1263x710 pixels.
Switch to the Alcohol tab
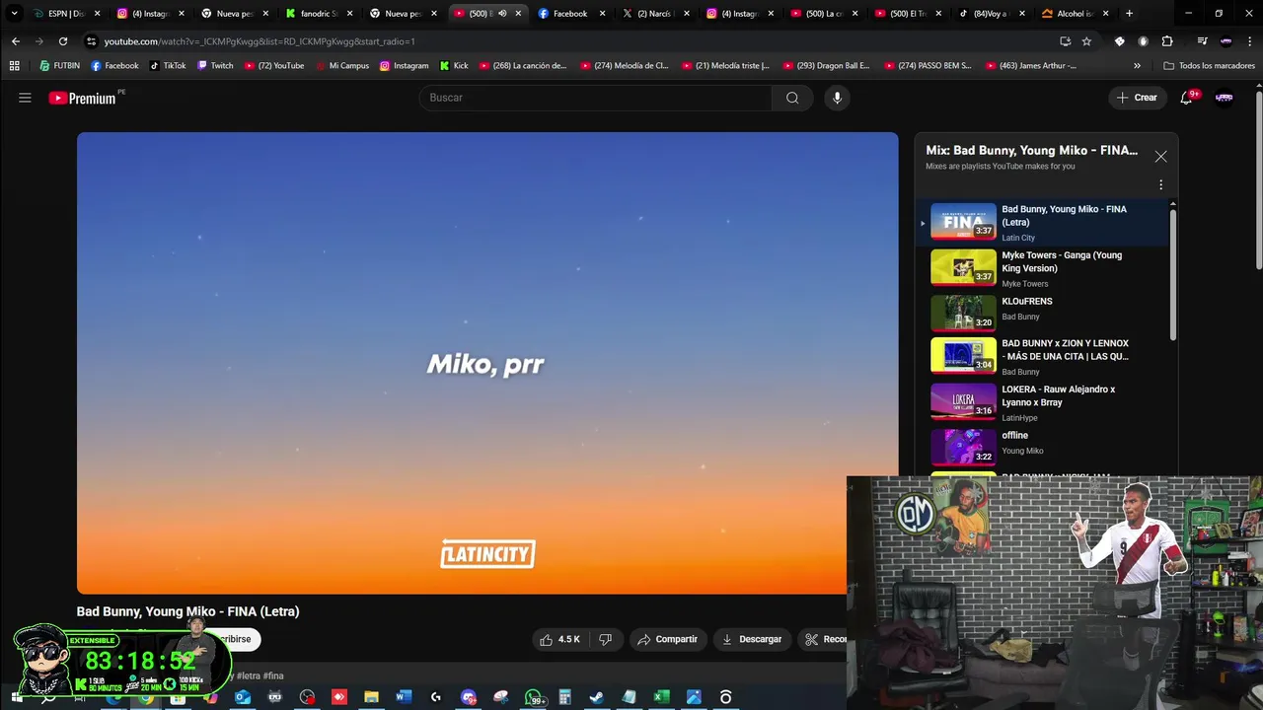tap(1075, 14)
